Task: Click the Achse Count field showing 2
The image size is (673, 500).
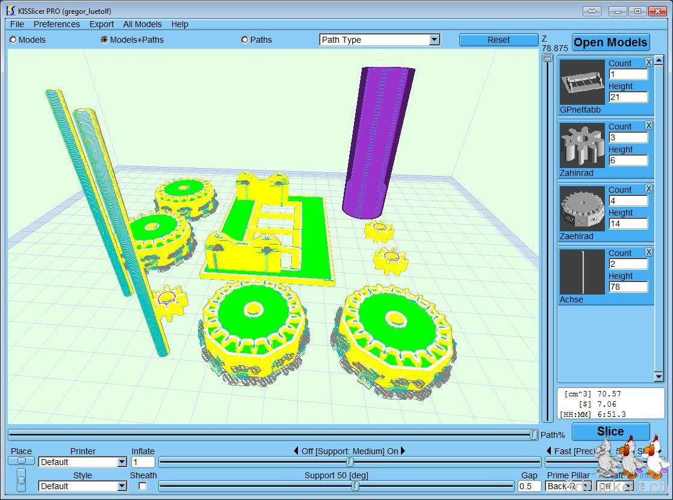Action: (x=628, y=264)
